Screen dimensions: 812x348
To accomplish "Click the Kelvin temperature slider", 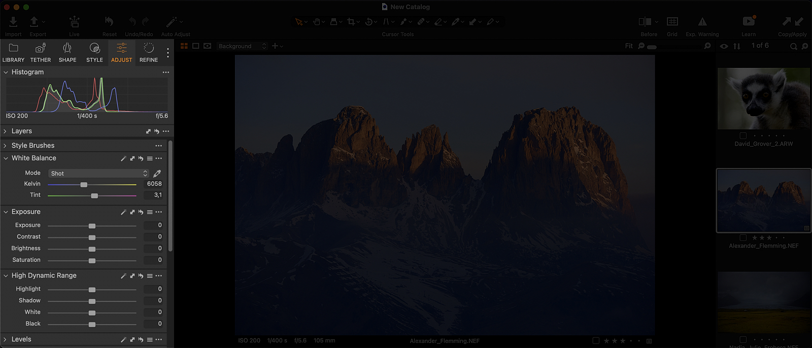I will pos(92,185).
